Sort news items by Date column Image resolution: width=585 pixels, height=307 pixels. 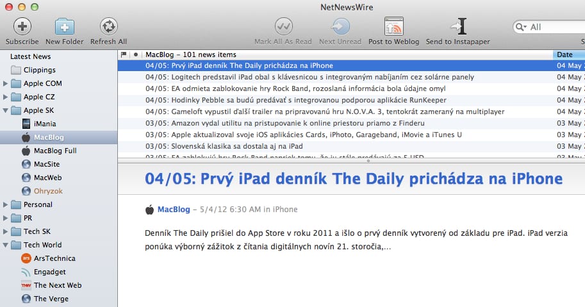[567, 55]
